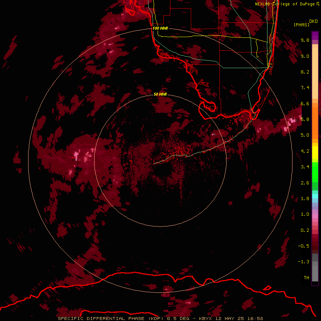321x321 pixels.
Task: Click the 1.8 value on color scale
Action: 305,199
